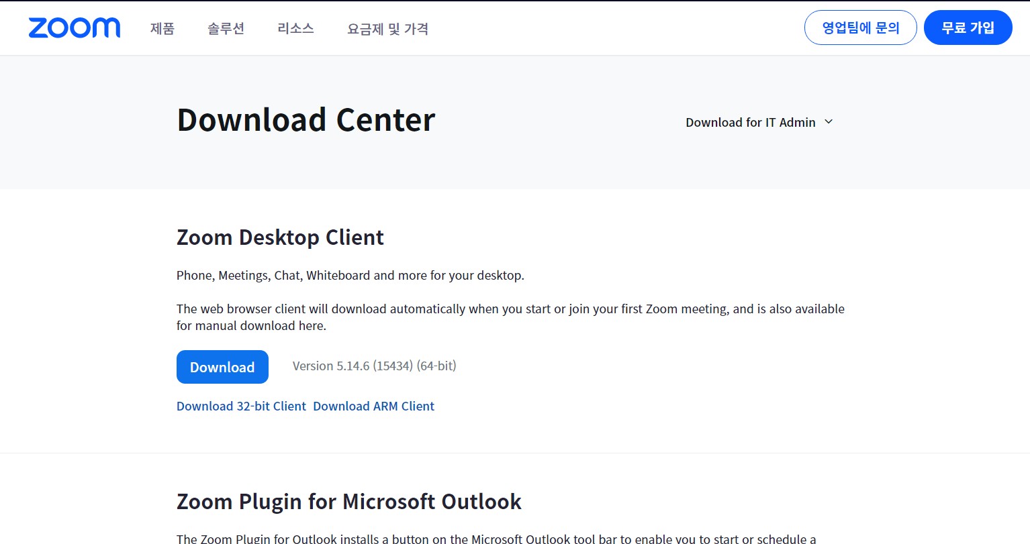
Task: Click the Zoom logo in the navigation bar
Action: click(74, 28)
